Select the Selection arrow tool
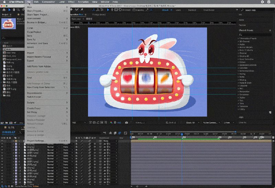The image size is (275, 188). 10,10
